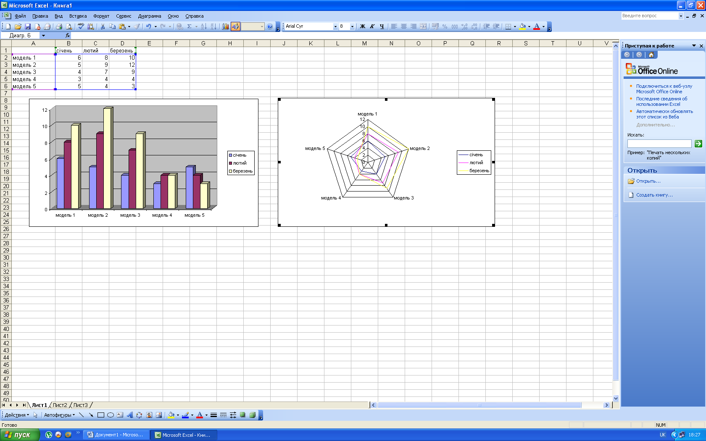Switch to Документ1 Word taskbar button
The height and width of the screenshot is (441, 706).
[115, 435]
